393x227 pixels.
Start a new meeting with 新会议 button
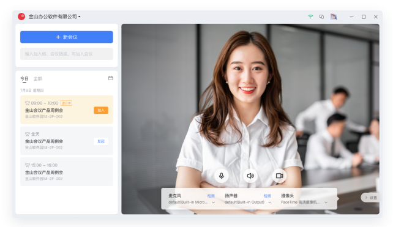[x=67, y=37]
